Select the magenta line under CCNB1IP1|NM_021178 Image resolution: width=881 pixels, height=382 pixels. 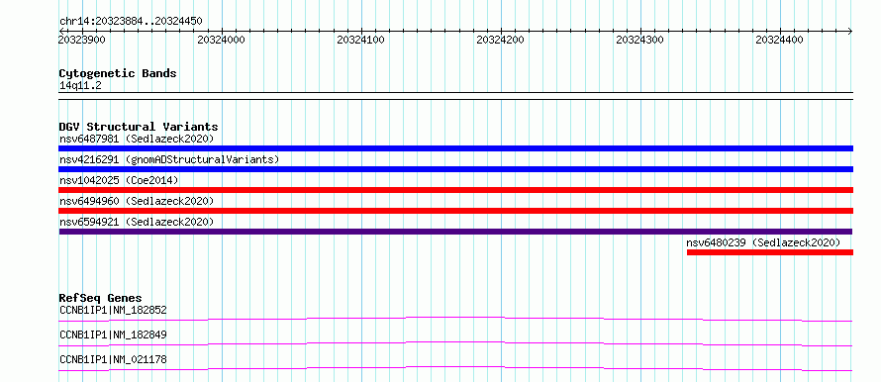click(455, 368)
